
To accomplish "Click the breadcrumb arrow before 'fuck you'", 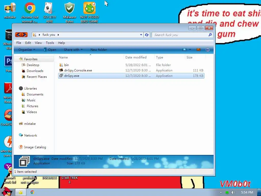I will point(40,35).
